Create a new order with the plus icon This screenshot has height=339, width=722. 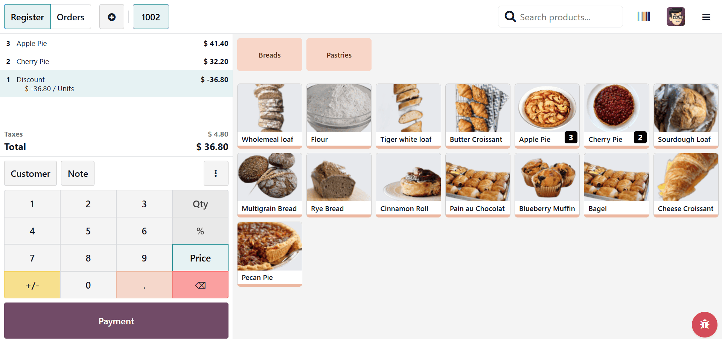tap(111, 17)
